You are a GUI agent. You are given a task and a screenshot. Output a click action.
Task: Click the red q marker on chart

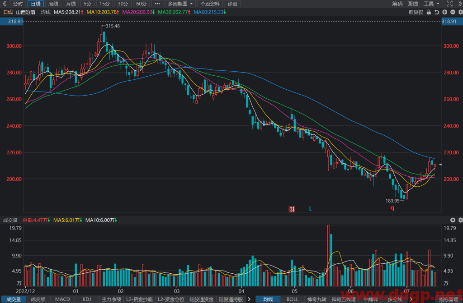point(392,208)
